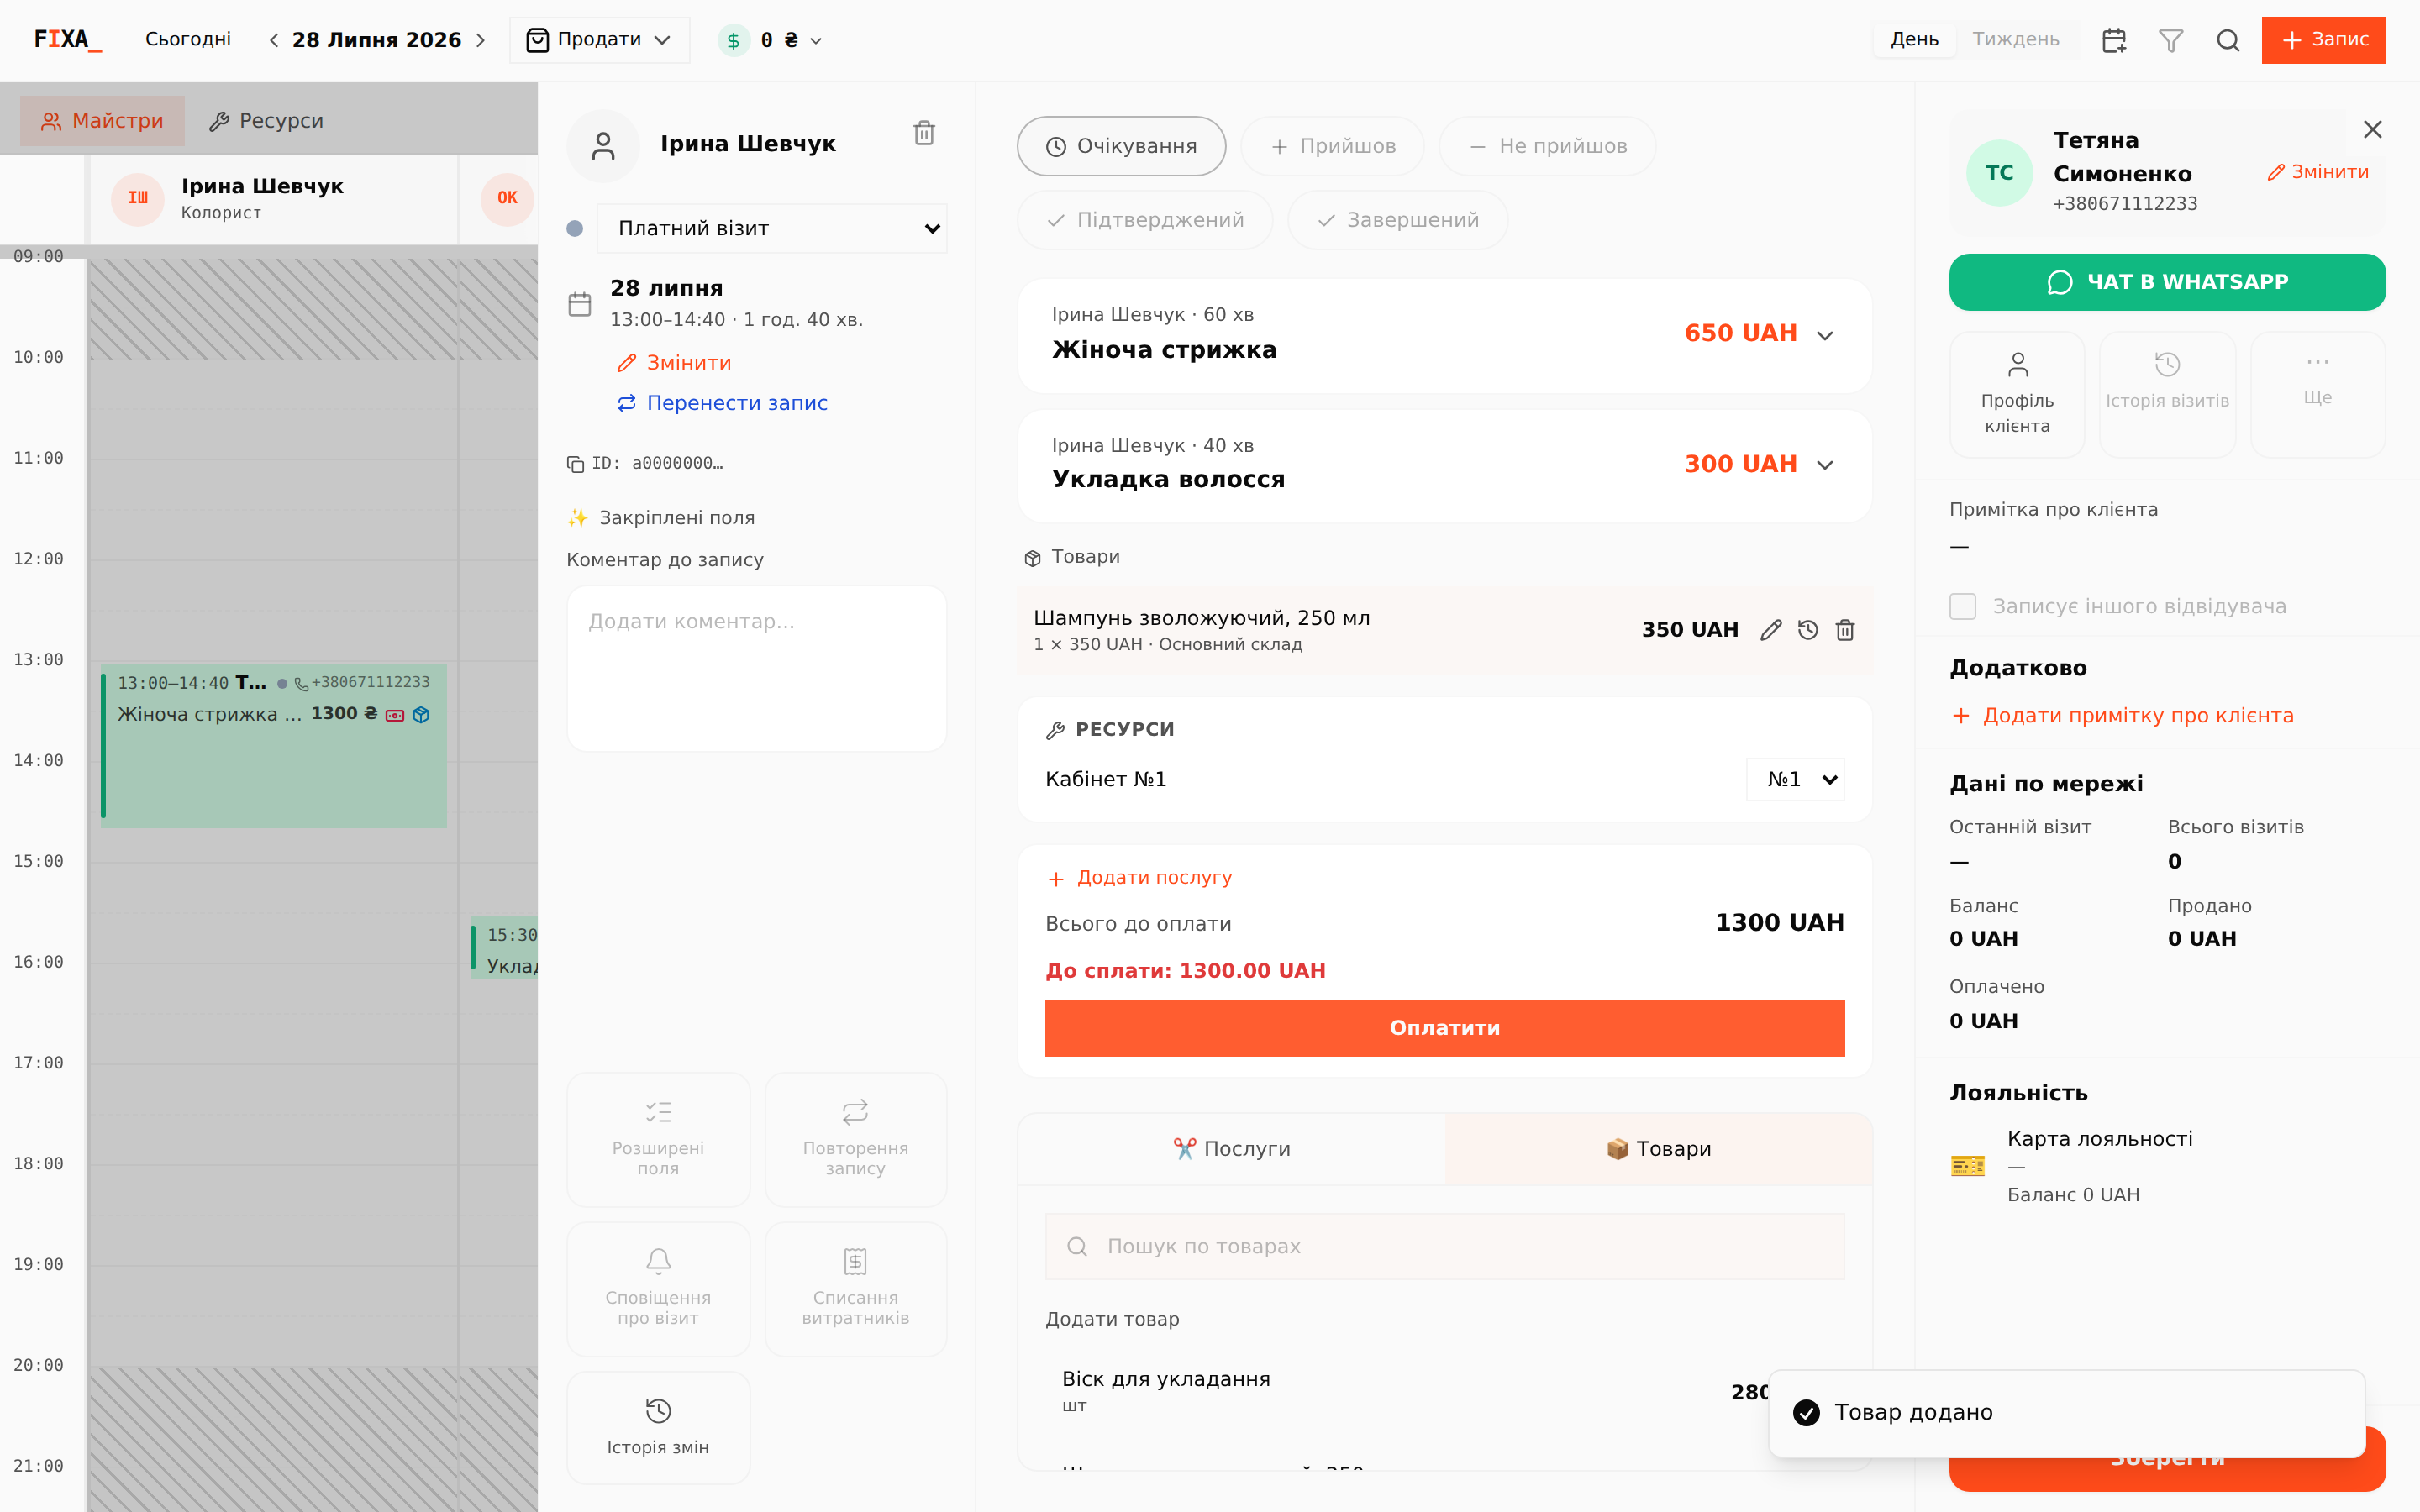Click the Пошук по товарах search field
Screen dimensions: 2420x1512
click(x=1445, y=1247)
